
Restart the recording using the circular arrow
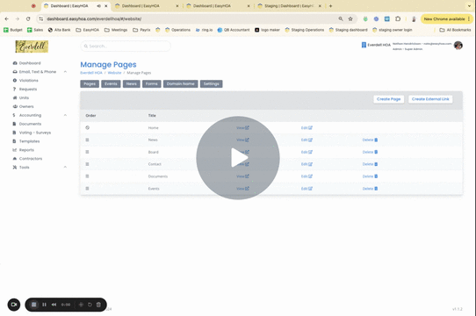click(90, 305)
